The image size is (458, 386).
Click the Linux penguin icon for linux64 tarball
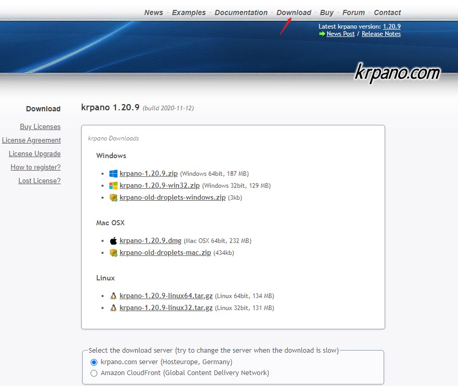tap(113, 296)
